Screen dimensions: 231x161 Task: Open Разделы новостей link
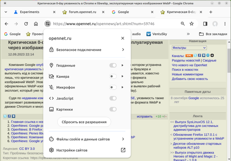tap(186, 60)
